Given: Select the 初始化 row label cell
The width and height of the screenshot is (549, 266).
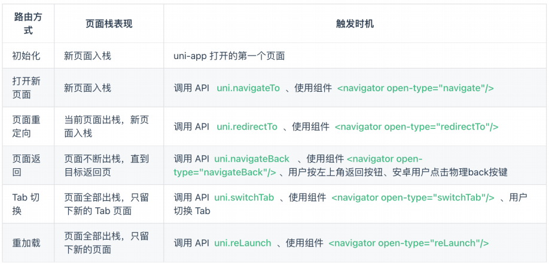Looking at the screenshot, I should tap(28, 56).
